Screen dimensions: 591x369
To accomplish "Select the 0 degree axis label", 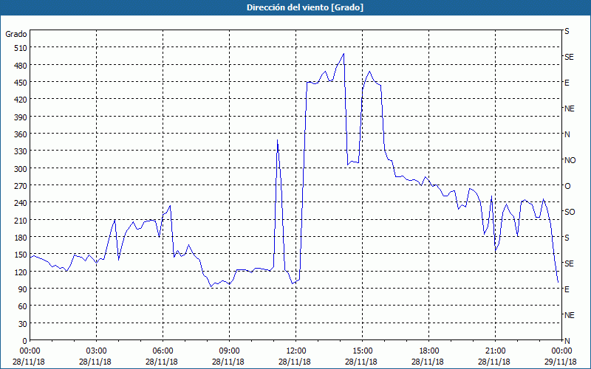I will coord(25,341).
